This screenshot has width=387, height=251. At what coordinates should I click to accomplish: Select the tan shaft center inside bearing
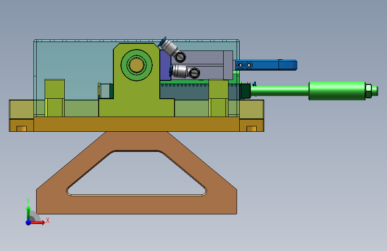137,65
